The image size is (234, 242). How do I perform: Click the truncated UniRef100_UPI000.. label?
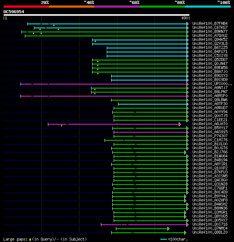pyautogui.click(x=212, y=84)
